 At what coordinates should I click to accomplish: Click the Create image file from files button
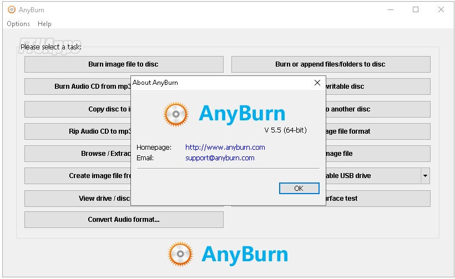[78, 176]
